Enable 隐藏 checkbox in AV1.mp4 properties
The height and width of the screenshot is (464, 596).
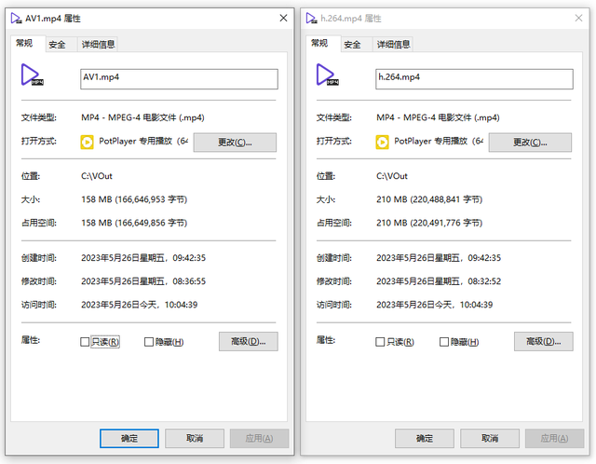click(x=149, y=342)
